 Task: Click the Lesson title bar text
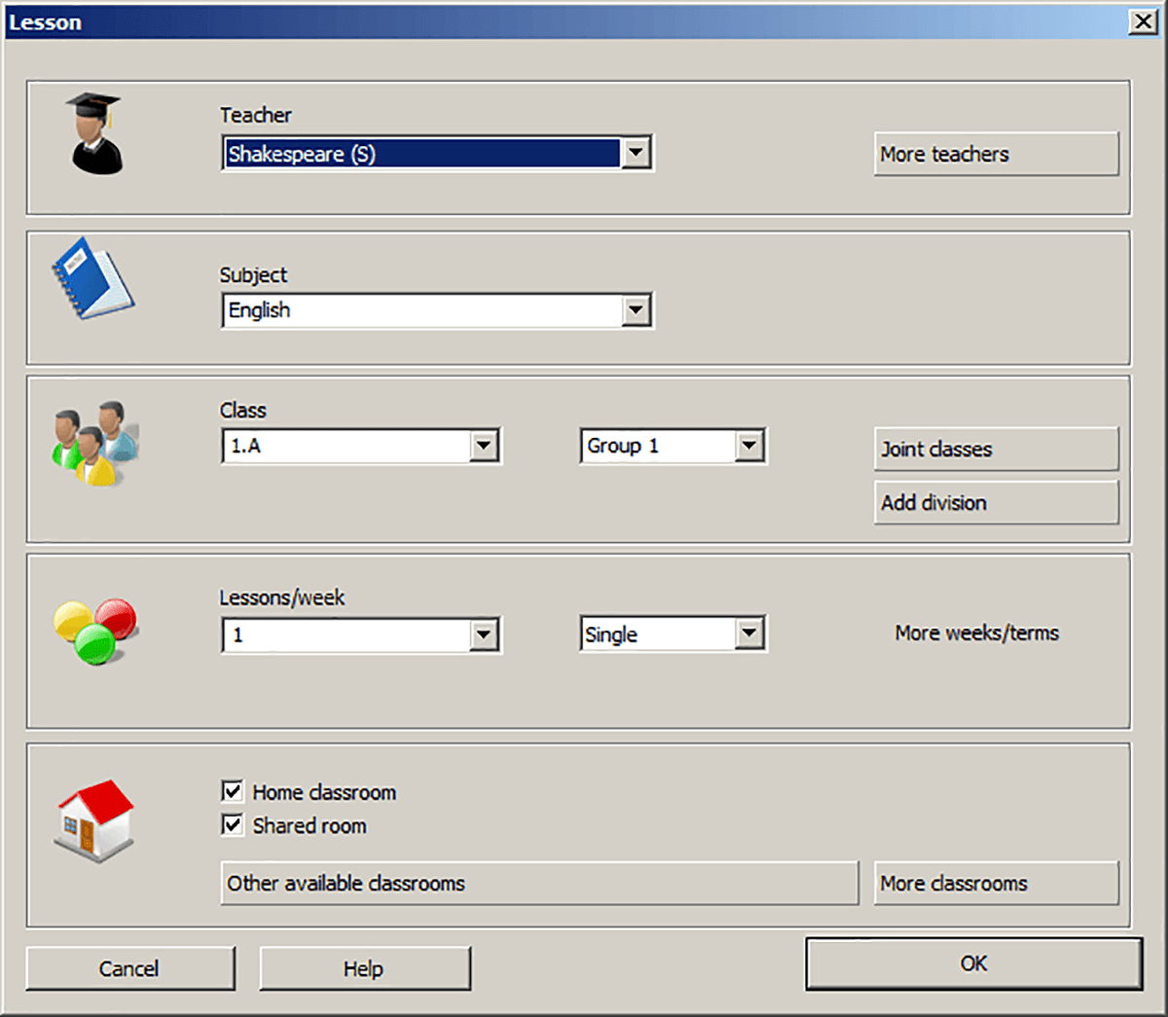click(x=45, y=22)
